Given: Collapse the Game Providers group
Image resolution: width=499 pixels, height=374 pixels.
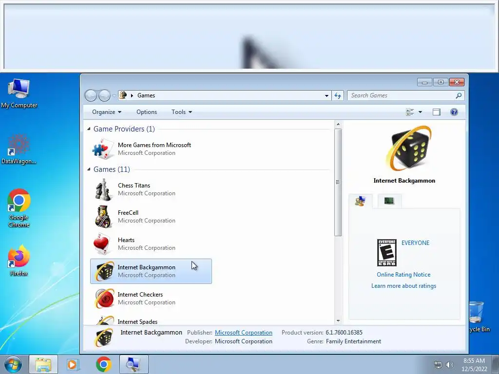Looking at the screenshot, I should (x=89, y=129).
